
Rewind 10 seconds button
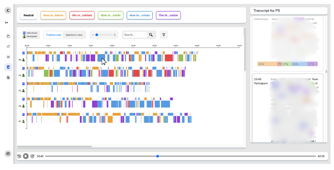[x=19, y=156]
